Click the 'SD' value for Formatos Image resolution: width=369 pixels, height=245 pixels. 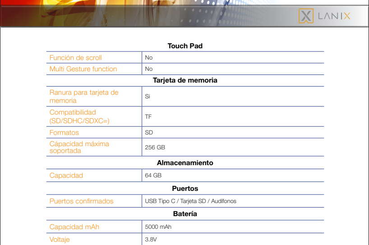click(149, 133)
